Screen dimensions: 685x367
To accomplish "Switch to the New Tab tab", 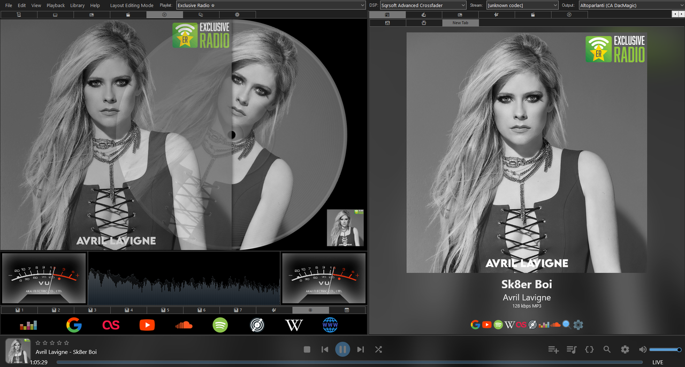I will [x=460, y=23].
